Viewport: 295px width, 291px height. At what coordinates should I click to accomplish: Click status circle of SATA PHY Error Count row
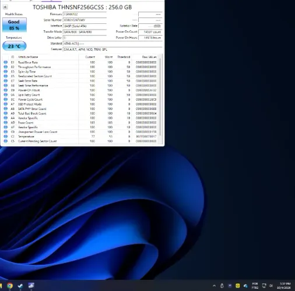(x=6, y=109)
